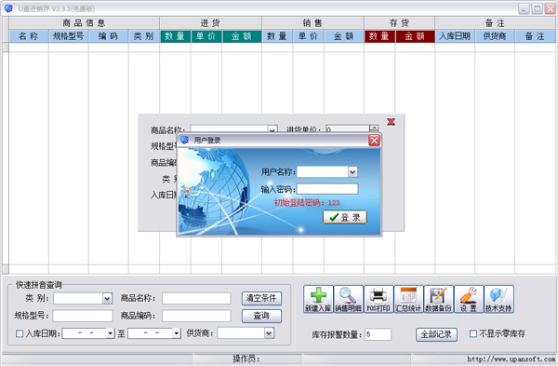The width and height of the screenshot is (558, 366).
Task: Enable the 入库日期 checkbox
Action: coord(20,333)
